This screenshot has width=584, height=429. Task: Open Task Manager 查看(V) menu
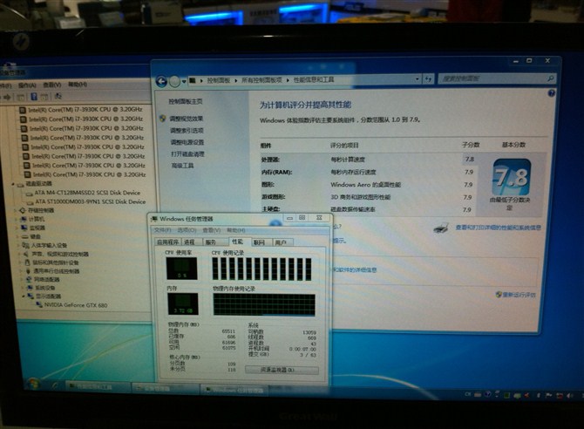[212, 230]
